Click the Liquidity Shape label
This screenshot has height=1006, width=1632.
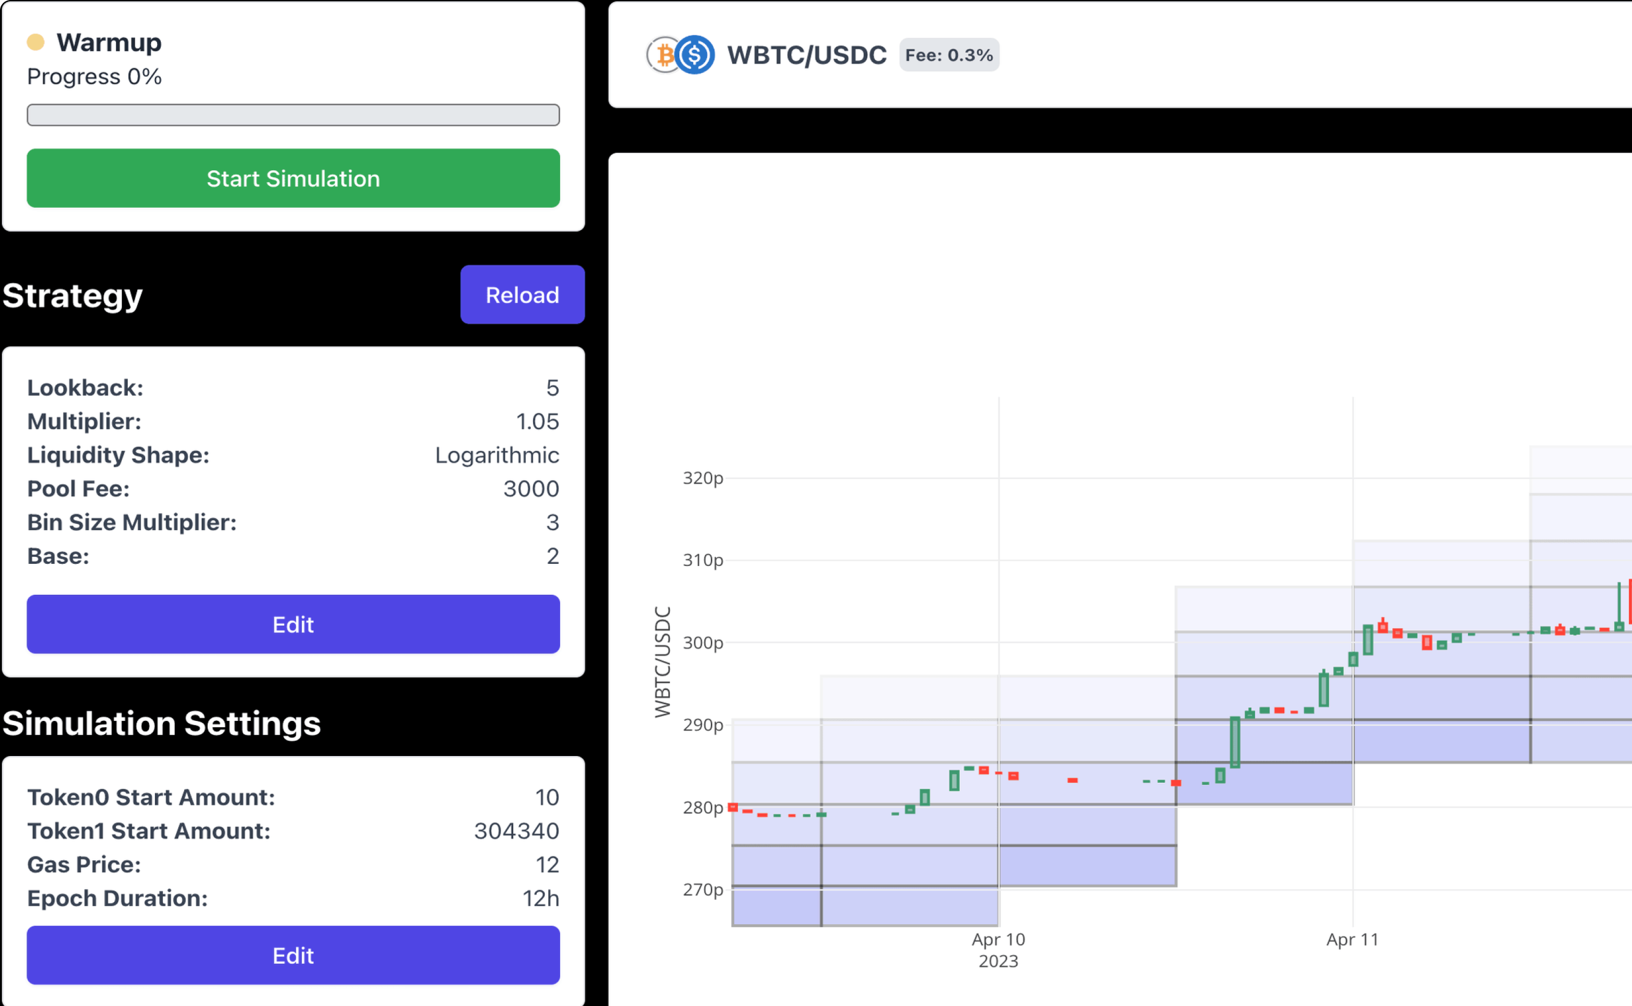pos(119,455)
